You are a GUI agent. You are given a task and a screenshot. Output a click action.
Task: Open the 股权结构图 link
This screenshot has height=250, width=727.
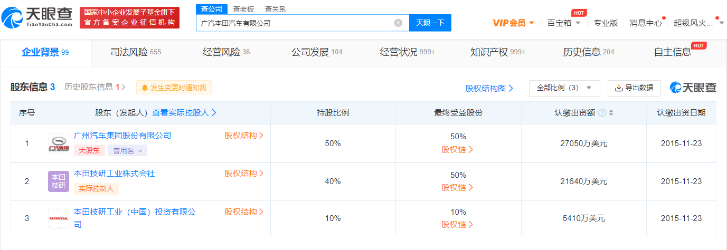(489, 89)
